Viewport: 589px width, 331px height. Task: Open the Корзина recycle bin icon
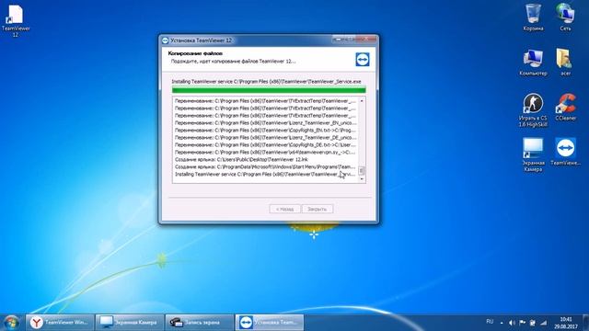pos(533,17)
